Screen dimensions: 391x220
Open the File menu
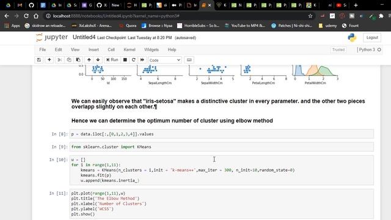43,50
